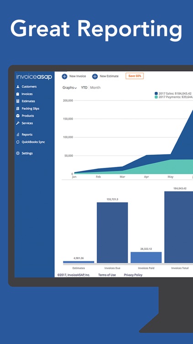193x344 pixels.
Task: Click the Customers person icon
Action: [x=18, y=87]
